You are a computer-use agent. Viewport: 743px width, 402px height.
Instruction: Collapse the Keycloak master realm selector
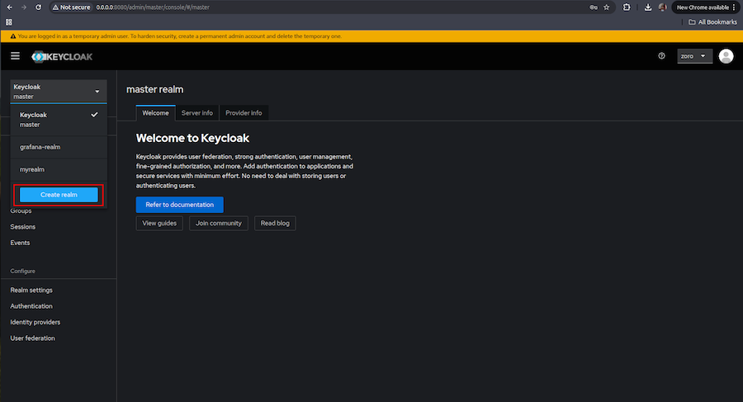pyautogui.click(x=59, y=91)
